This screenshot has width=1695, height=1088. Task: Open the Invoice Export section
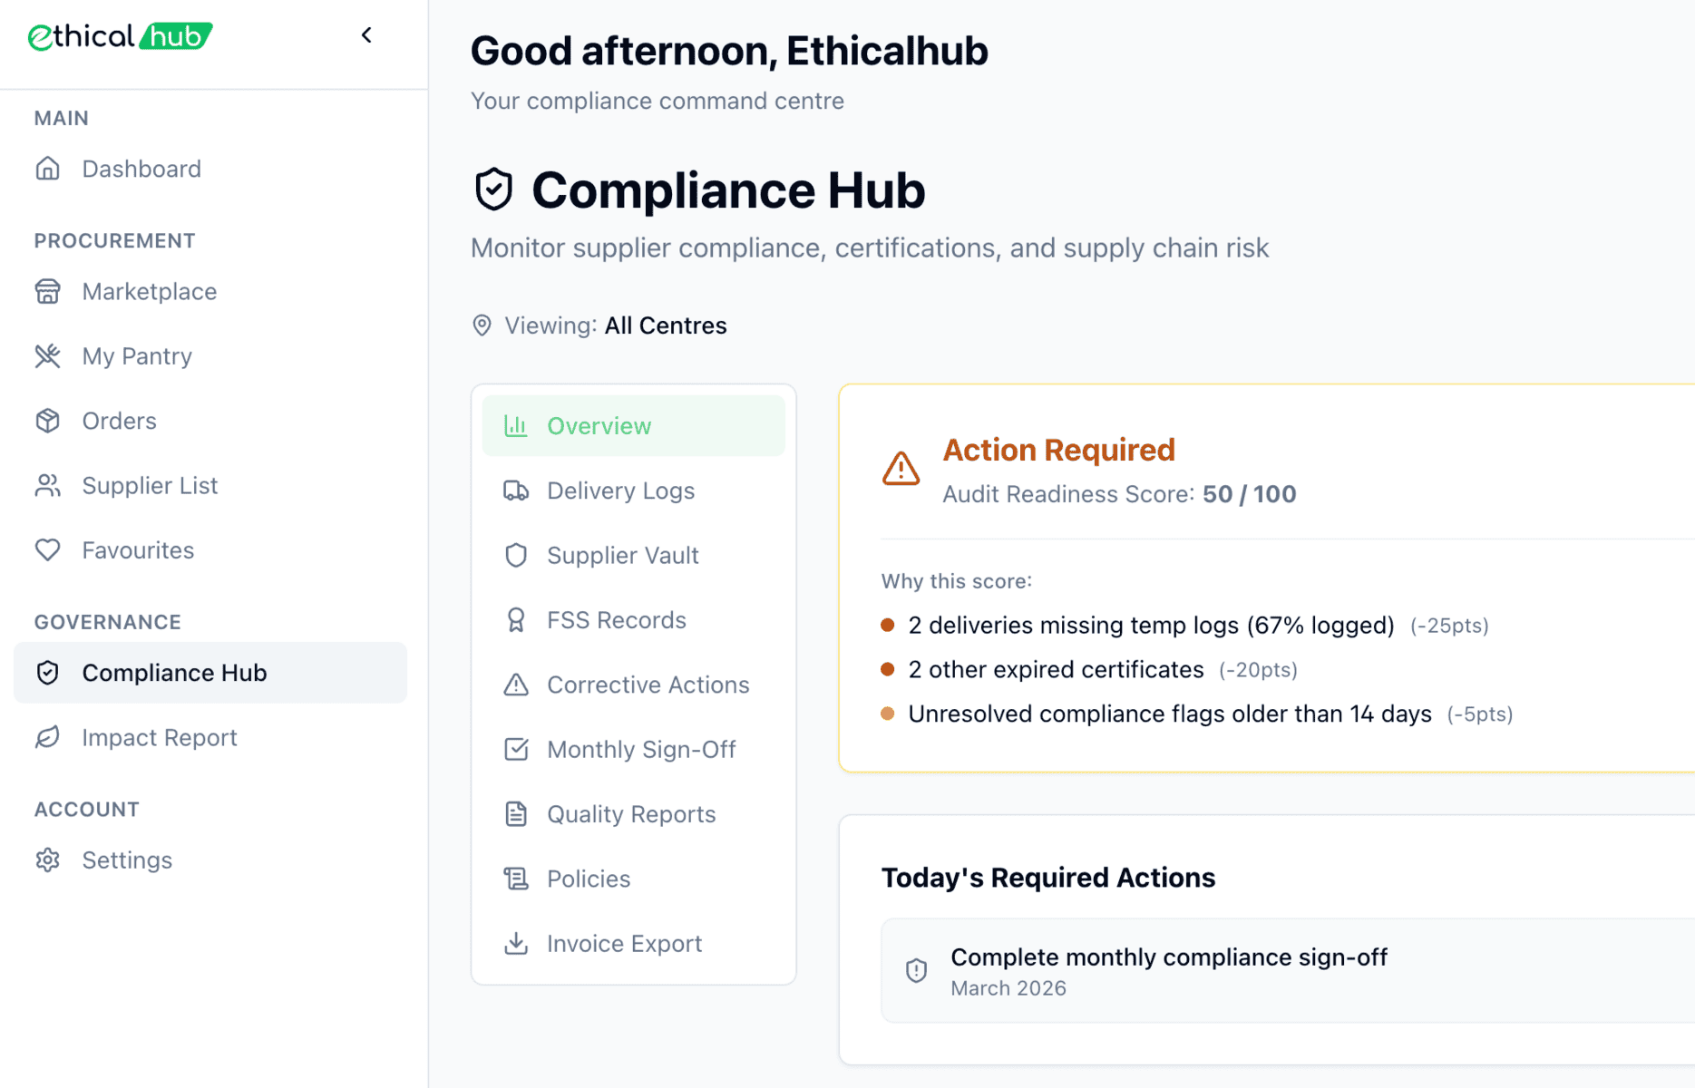click(x=624, y=944)
